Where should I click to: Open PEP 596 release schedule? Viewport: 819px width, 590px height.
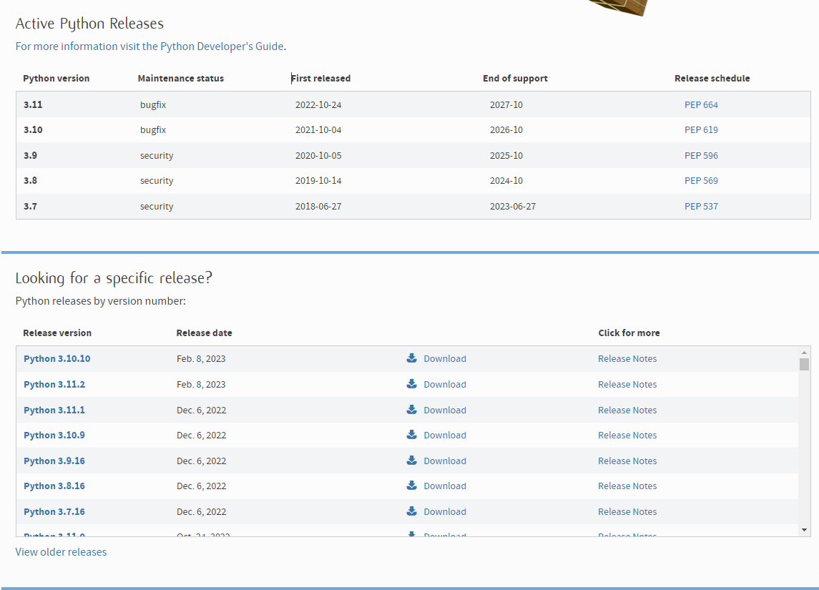click(701, 156)
